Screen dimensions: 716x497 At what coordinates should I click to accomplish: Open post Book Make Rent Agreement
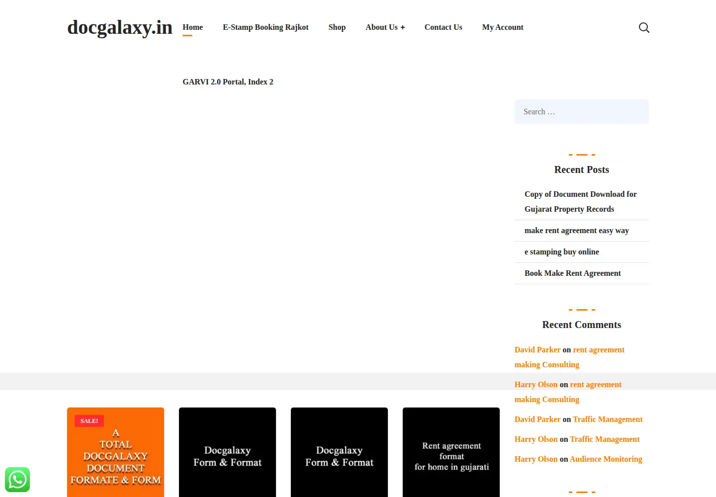click(572, 273)
